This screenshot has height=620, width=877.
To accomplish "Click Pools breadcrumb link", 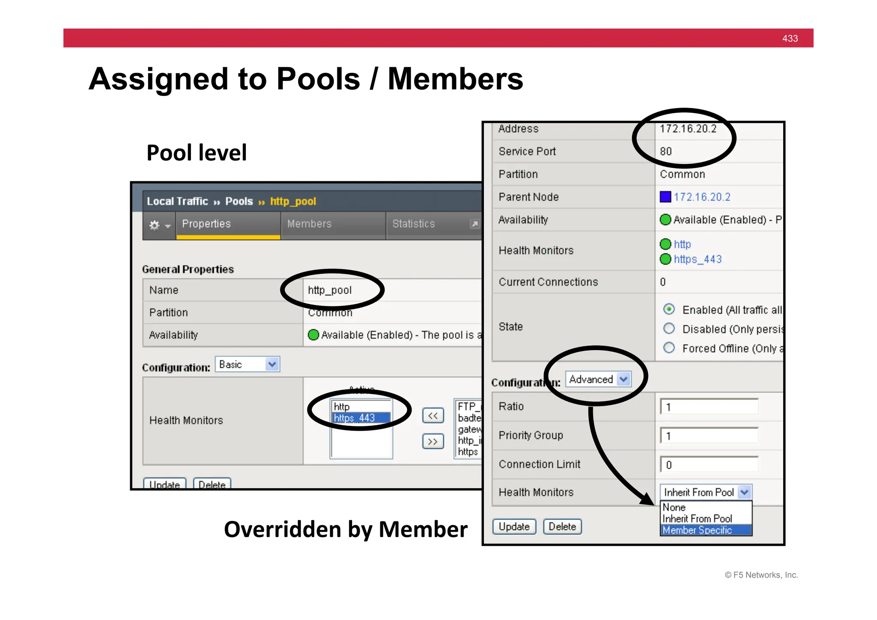I will click(x=239, y=201).
